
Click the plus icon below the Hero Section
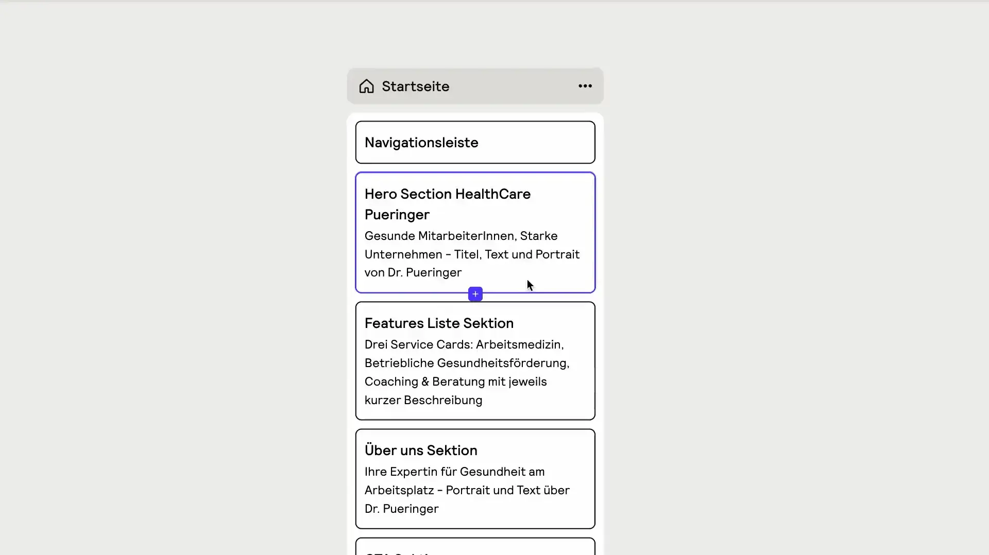click(x=475, y=293)
